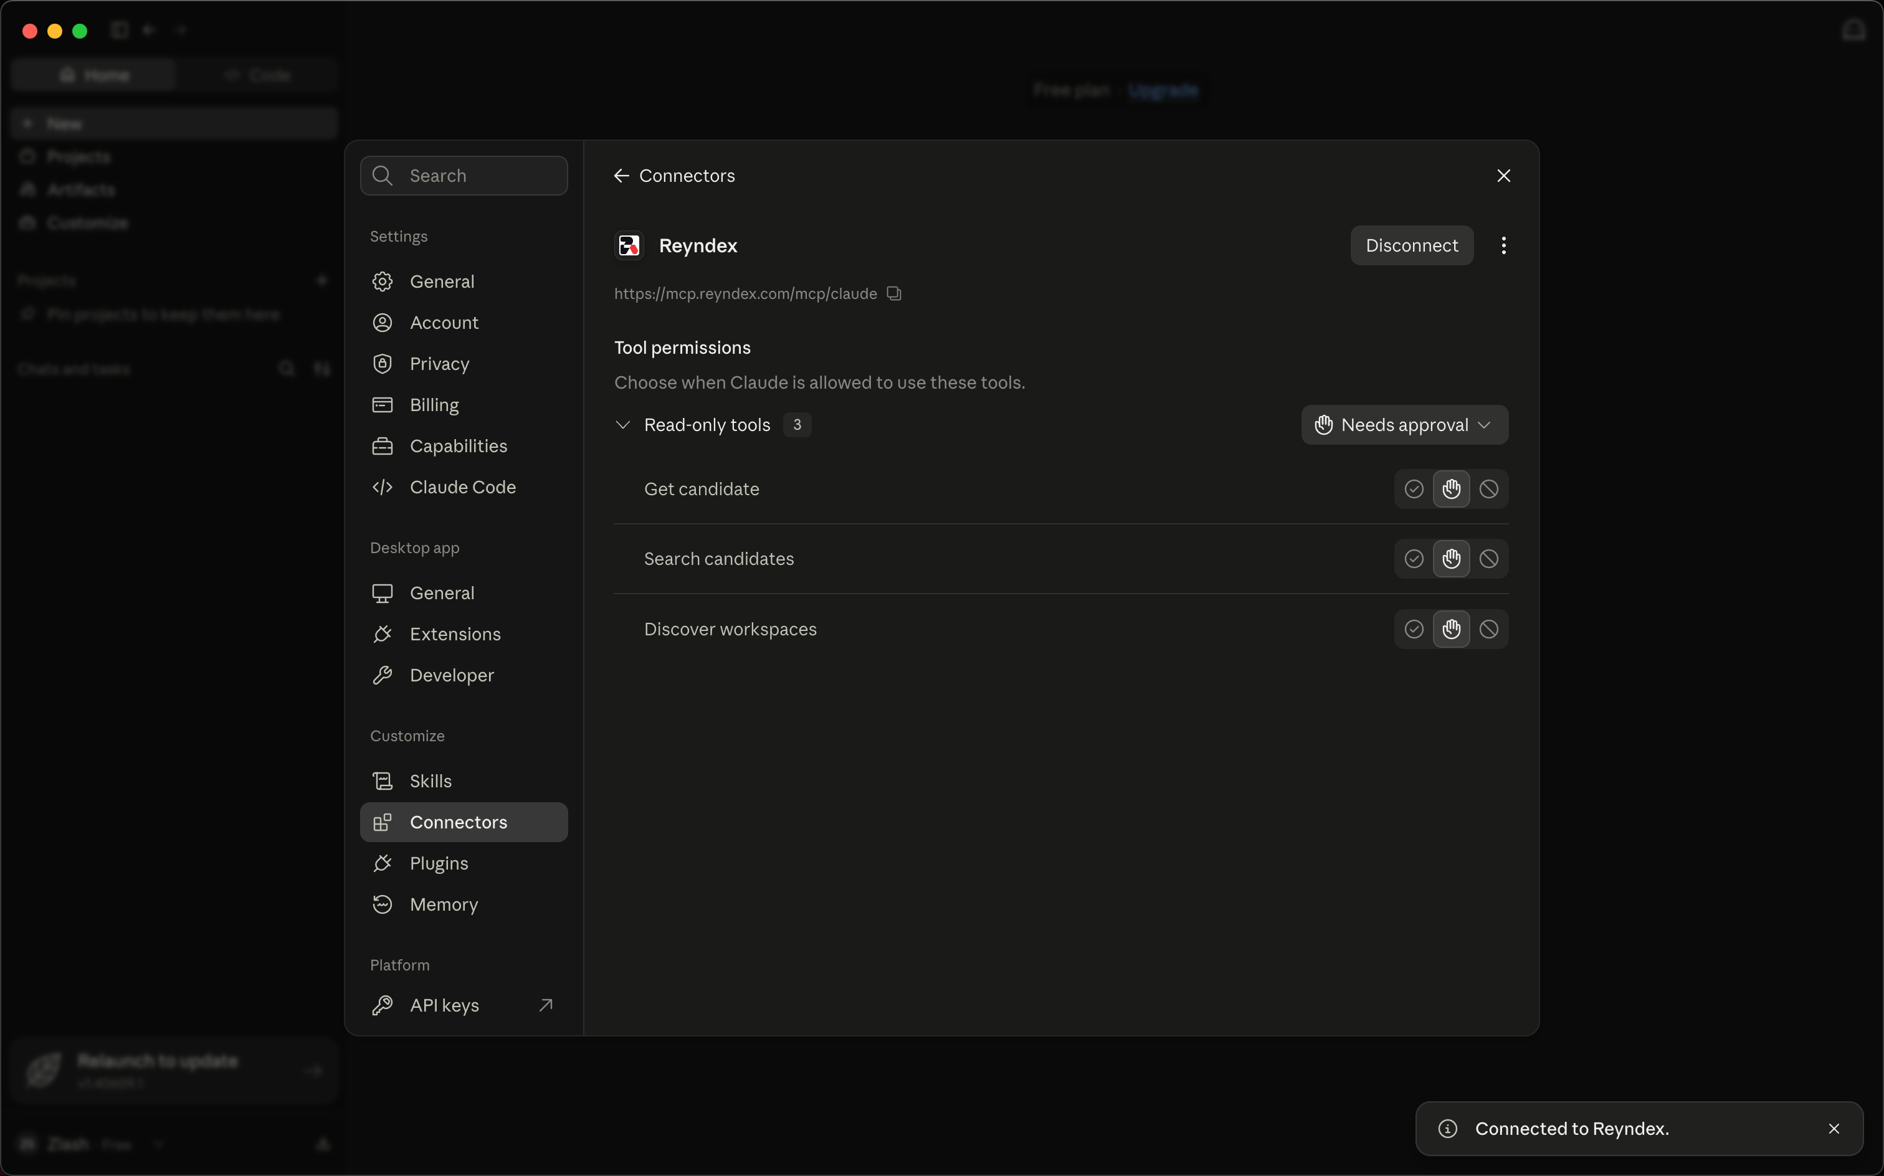Open General under Settings
This screenshot has height=1176, width=1884.
464,282
